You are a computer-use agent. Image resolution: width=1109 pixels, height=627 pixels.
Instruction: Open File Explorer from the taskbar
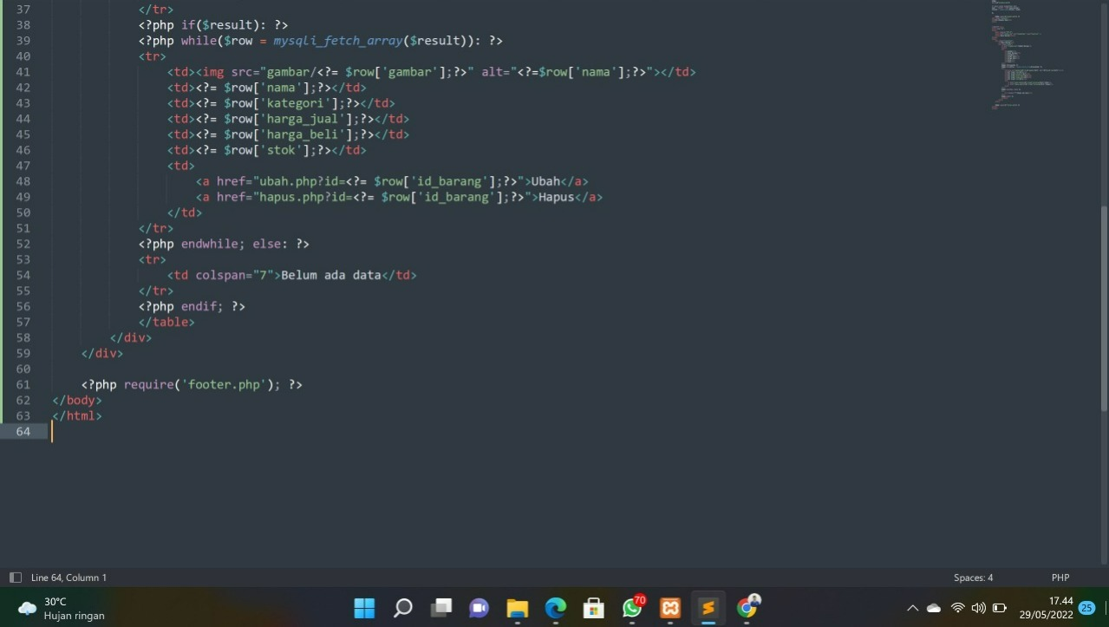[517, 608]
